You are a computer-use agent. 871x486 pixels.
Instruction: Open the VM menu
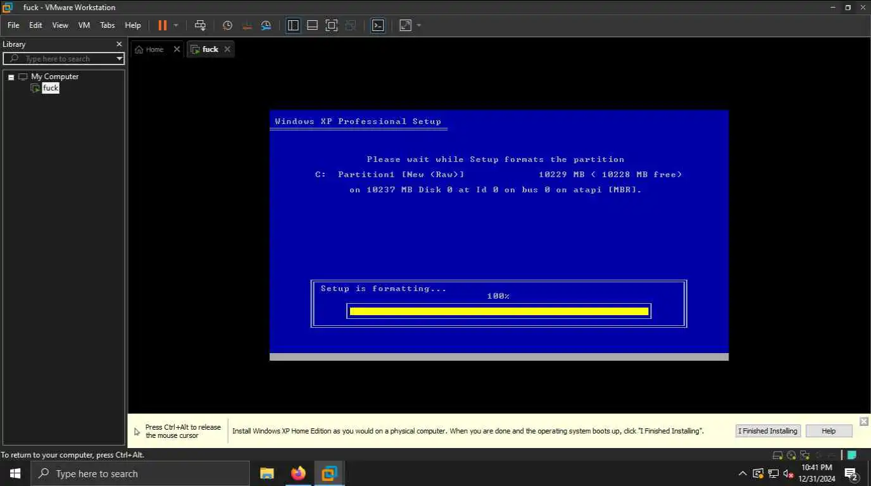tap(84, 25)
